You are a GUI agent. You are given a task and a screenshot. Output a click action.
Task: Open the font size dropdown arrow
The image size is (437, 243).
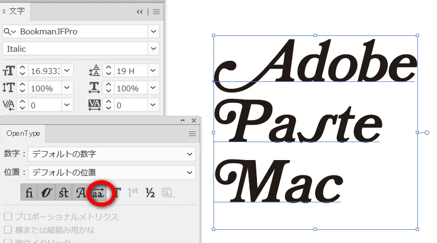click(67, 70)
